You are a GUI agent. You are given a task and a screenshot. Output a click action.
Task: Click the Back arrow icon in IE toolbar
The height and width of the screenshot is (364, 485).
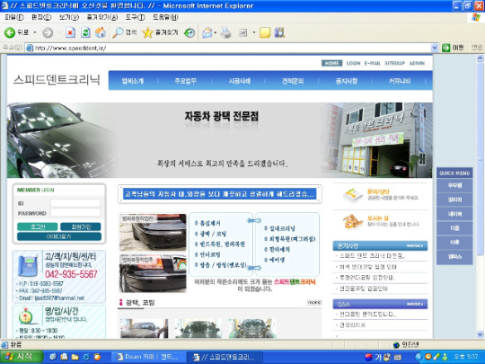(x=10, y=32)
